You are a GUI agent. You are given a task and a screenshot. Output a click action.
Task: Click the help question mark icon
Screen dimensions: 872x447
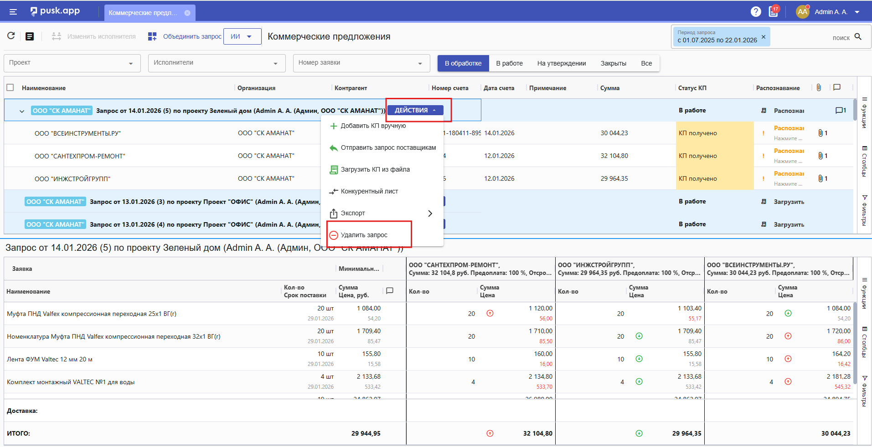click(x=755, y=12)
